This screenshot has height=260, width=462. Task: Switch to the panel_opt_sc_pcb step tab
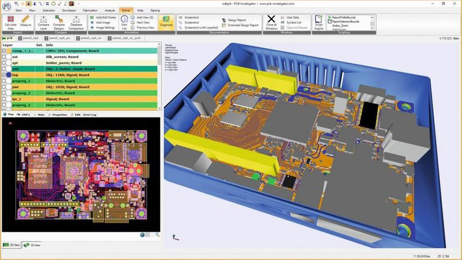coord(124,38)
